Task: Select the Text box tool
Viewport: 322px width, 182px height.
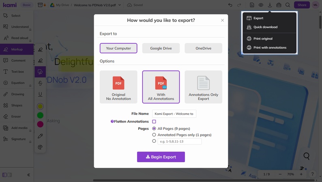Action: pyautogui.click(x=17, y=72)
